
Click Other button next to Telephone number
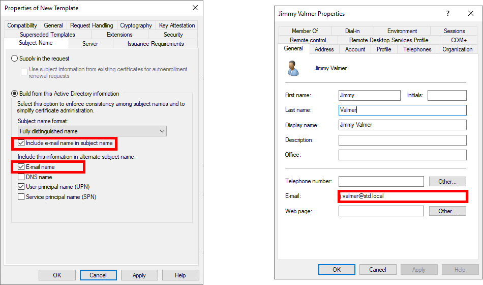447,181
